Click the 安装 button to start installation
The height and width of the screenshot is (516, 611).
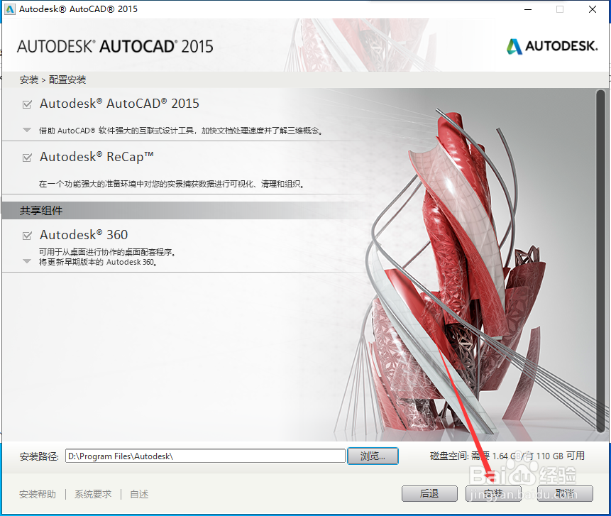point(492,493)
